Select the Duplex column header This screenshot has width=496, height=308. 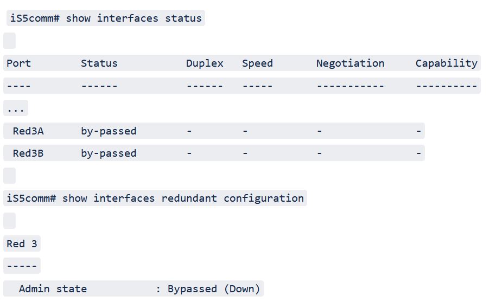coord(205,63)
